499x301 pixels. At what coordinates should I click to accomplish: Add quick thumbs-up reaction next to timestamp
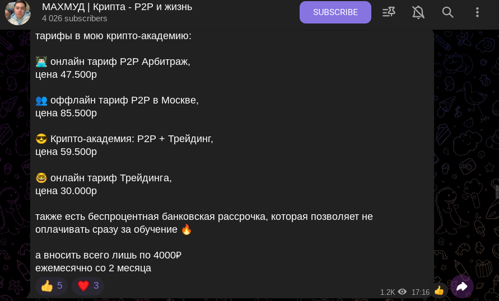[439, 290]
